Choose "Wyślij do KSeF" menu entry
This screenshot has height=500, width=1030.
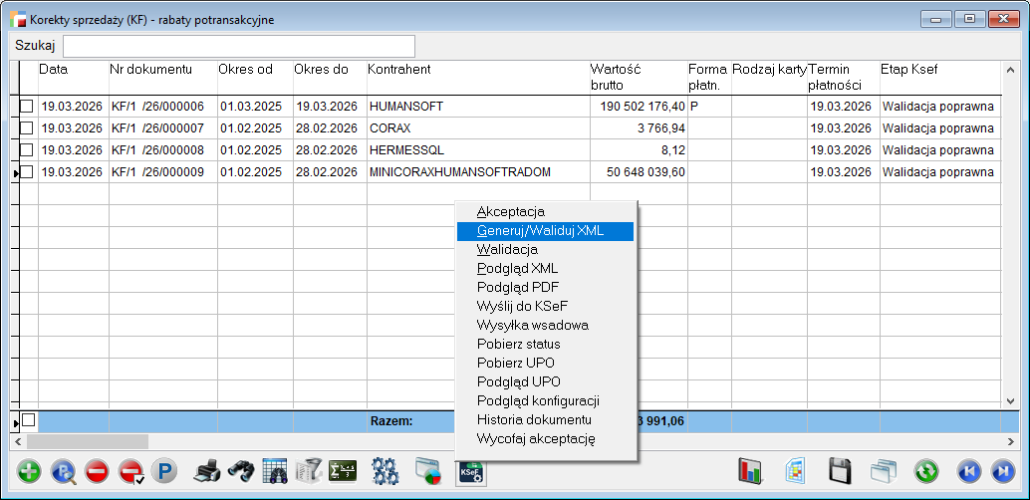(522, 306)
